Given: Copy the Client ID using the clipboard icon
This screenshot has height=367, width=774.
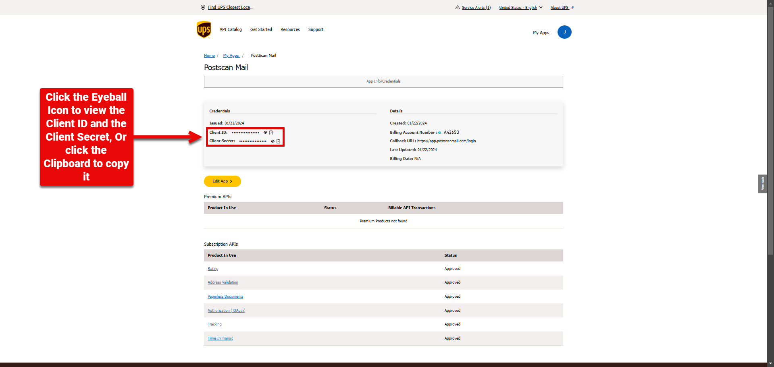Looking at the screenshot, I should tap(271, 133).
